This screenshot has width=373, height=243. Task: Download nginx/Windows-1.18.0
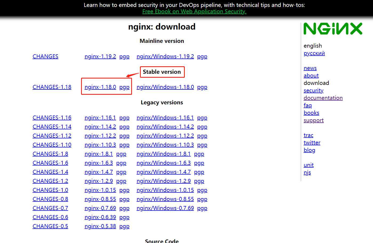(165, 87)
